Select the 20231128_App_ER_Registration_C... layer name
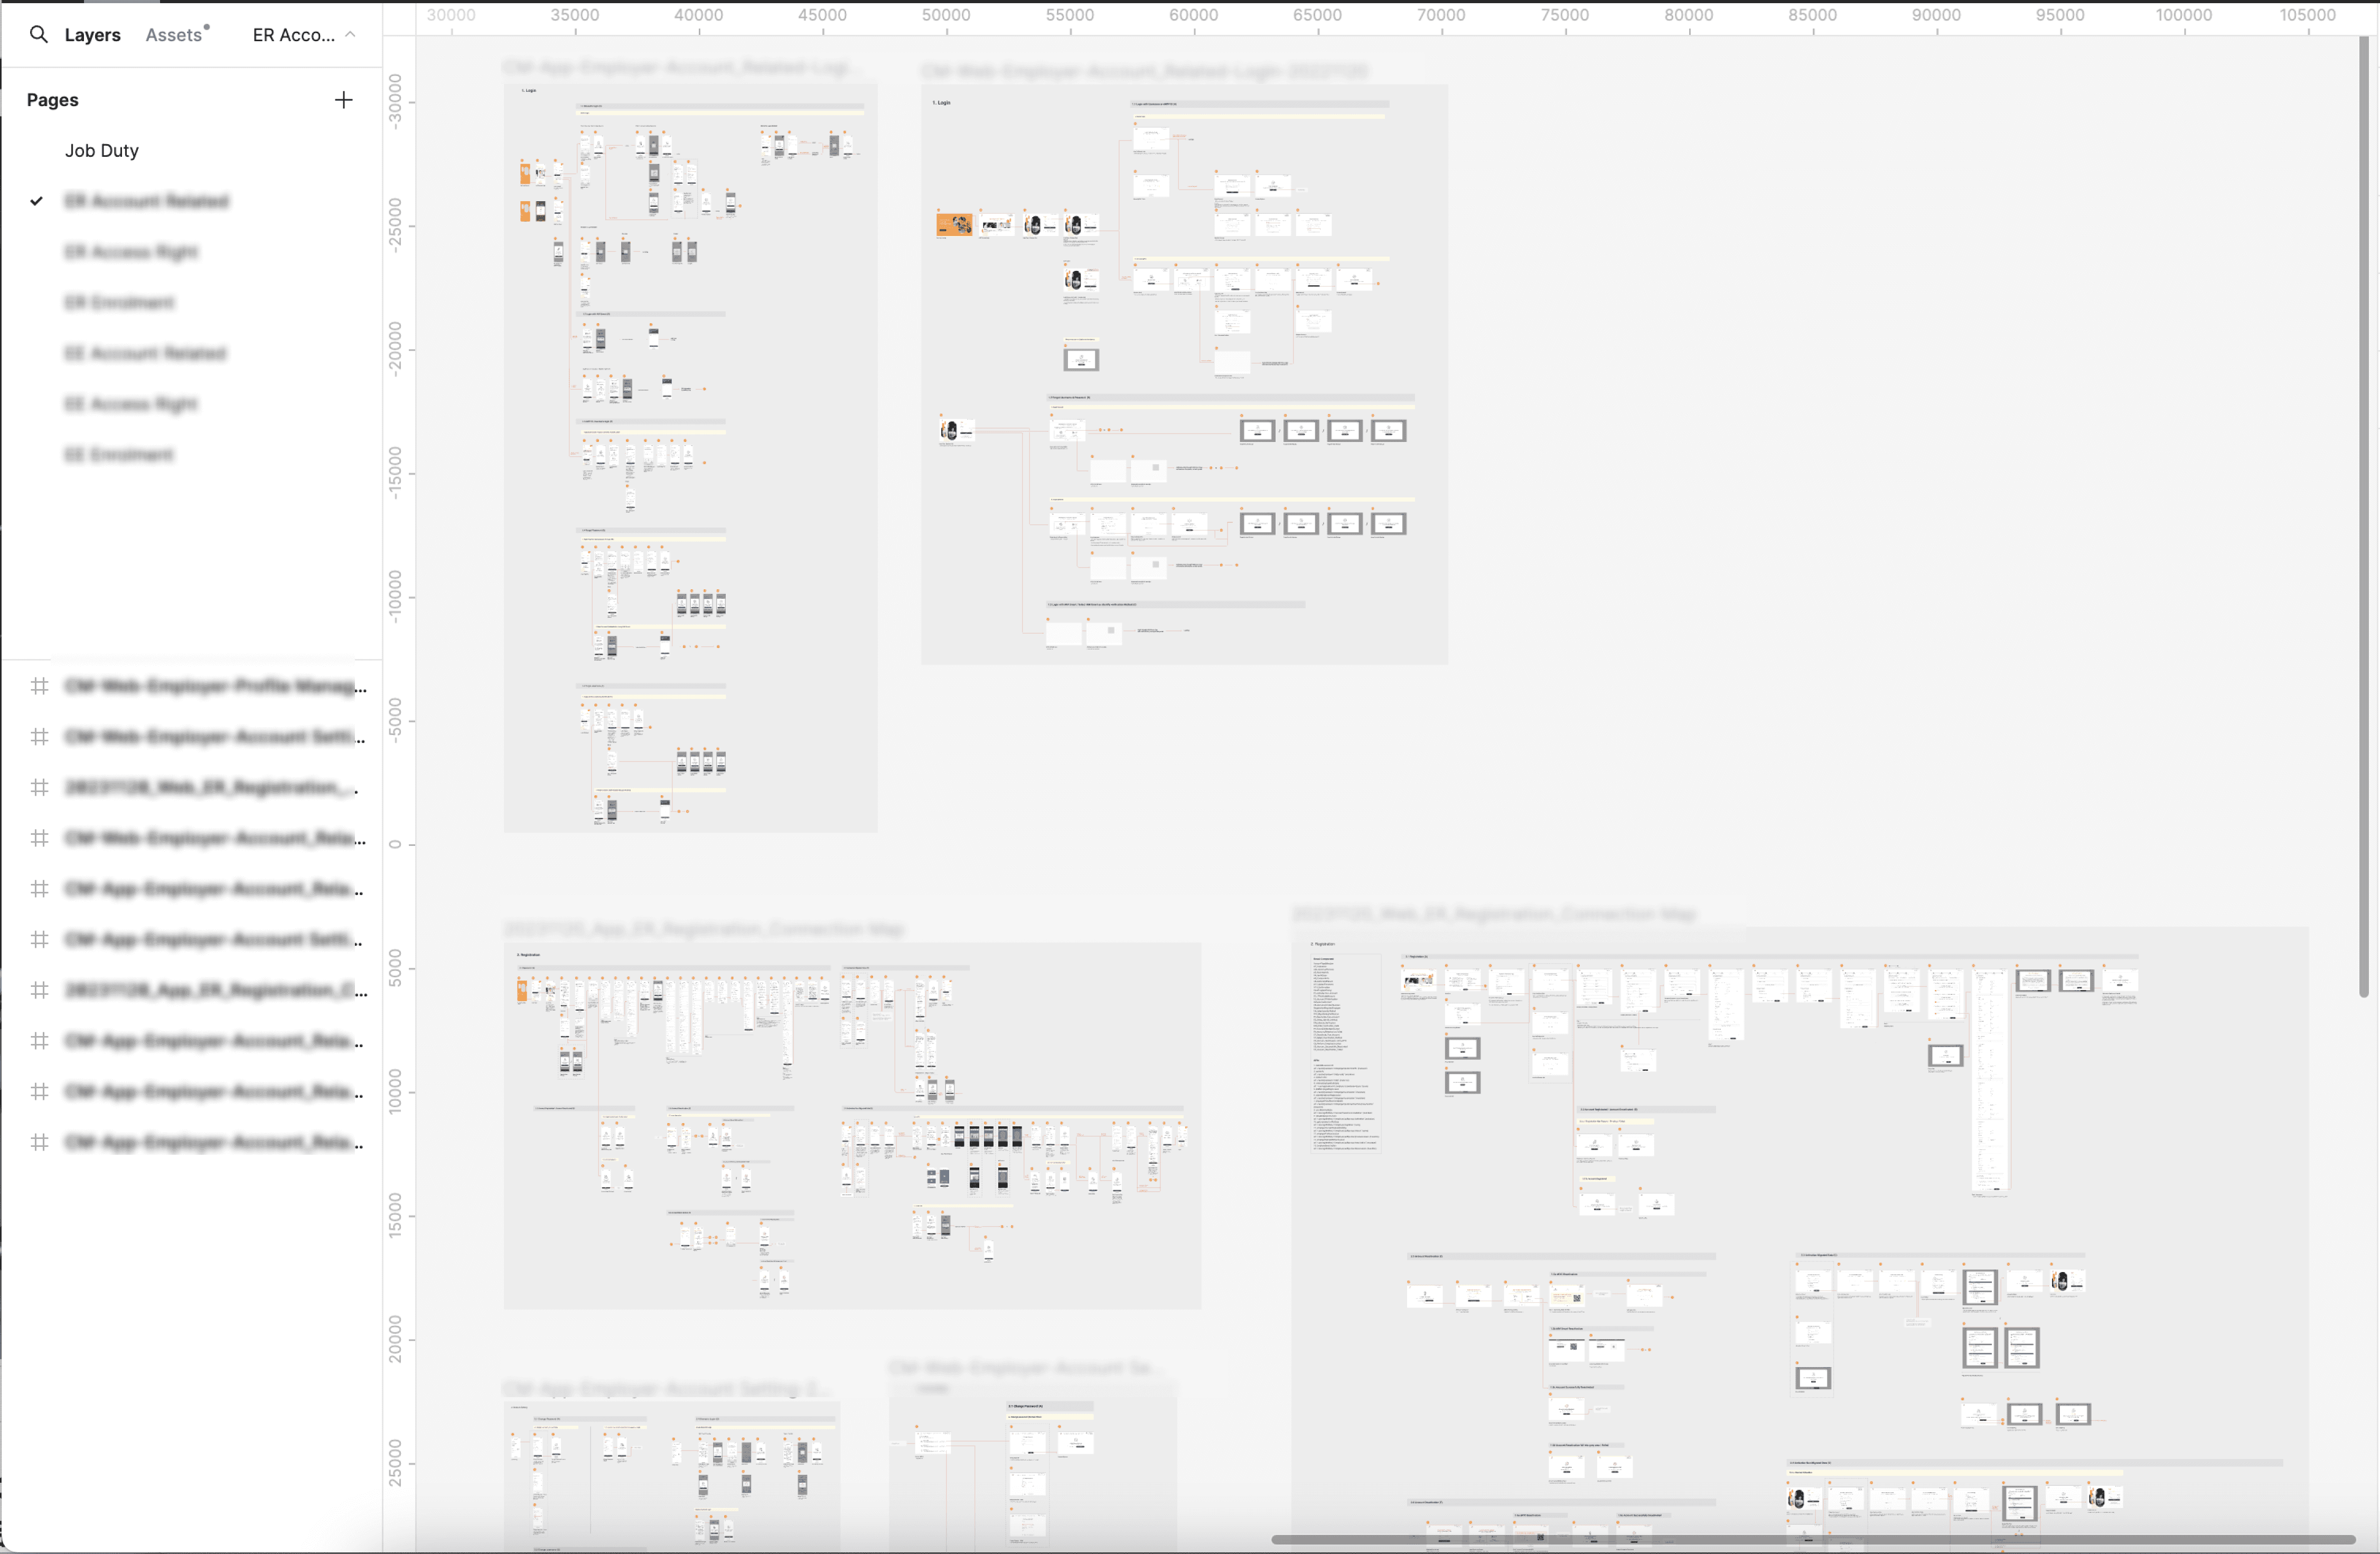The height and width of the screenshot is (1554, 2380). [215, 990]
